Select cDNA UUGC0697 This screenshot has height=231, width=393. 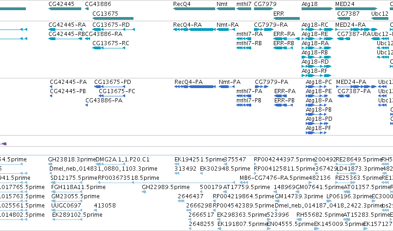click(67, 210)
